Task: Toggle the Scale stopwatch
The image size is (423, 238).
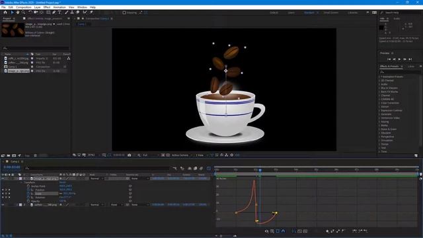Action: [x=28, y=194]
